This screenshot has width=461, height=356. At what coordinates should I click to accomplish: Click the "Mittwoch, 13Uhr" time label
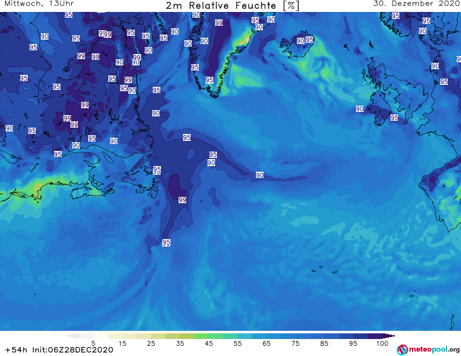pos(39,4)
